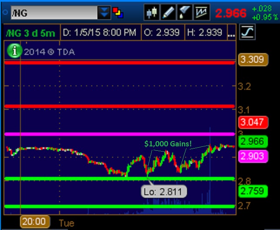Open the chart patterns icon
The width and height of the screenshot is (280, 230).
click(x=200, y=13)
